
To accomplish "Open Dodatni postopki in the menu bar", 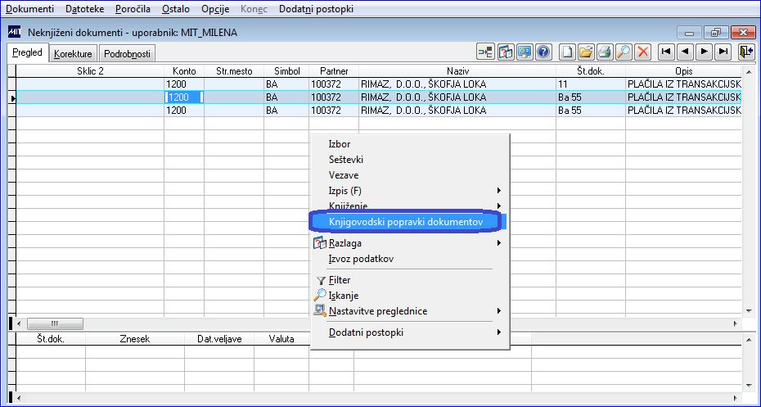I will (x=316, y=9).
